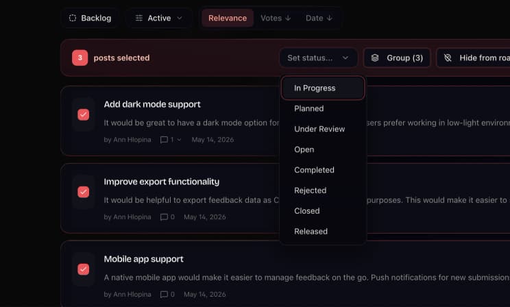The width and height of the screenshot is (510, 307).
Task: Choose Under Review status
Action: pos(323,129)
